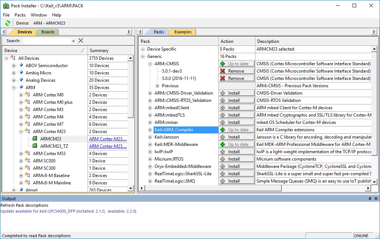Click the Ambiq Micro vendor icon

pos(21,73)
